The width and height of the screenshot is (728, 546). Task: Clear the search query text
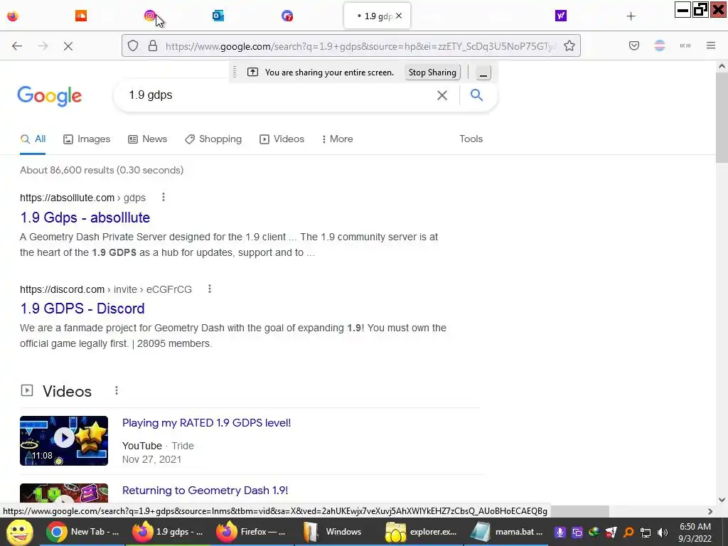click(442, 95)
